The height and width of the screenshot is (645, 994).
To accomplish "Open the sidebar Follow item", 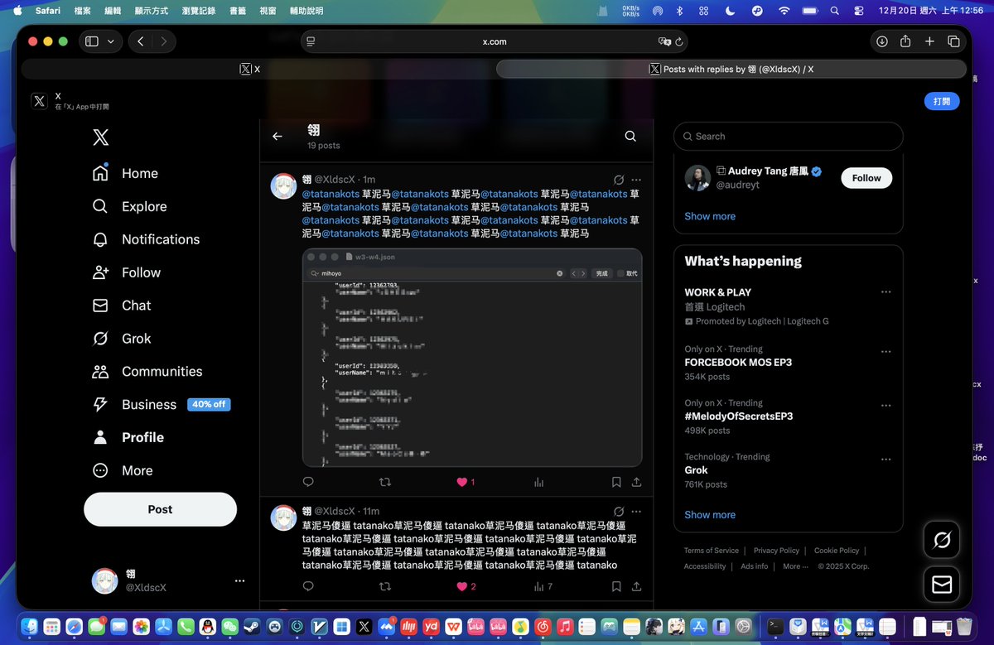I will pyautogui.click(x=127, y=272).
